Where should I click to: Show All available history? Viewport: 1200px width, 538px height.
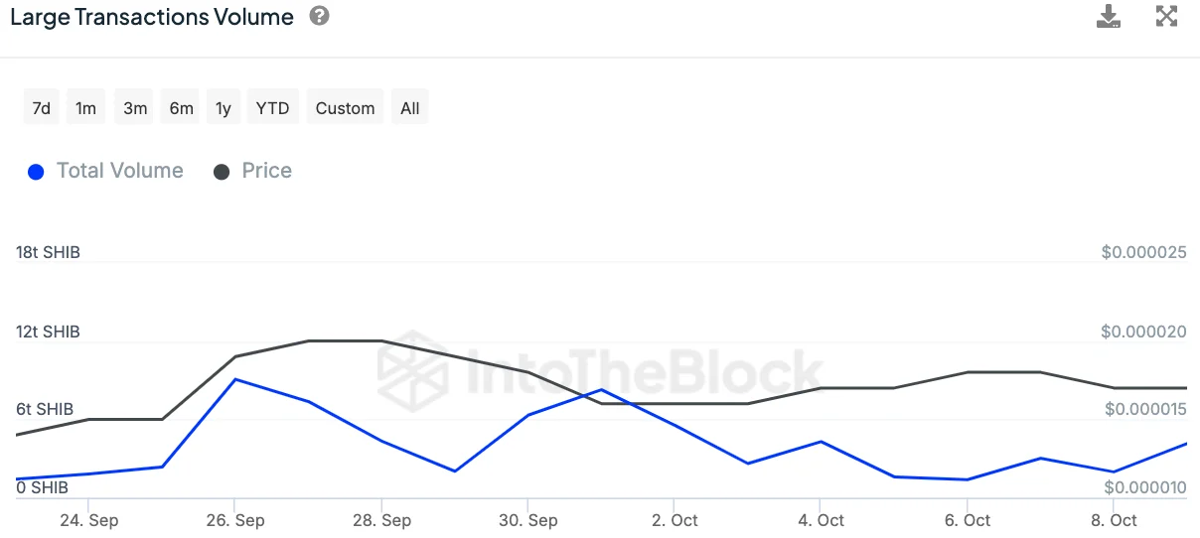(x=410, y=108)
